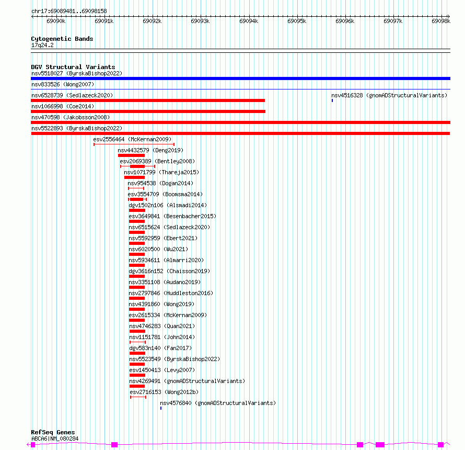
Task: Click esv2615334 (McKernan2009) label
Action: 168,315
